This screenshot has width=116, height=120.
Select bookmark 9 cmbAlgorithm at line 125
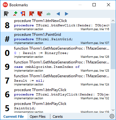tap(55, 66)
